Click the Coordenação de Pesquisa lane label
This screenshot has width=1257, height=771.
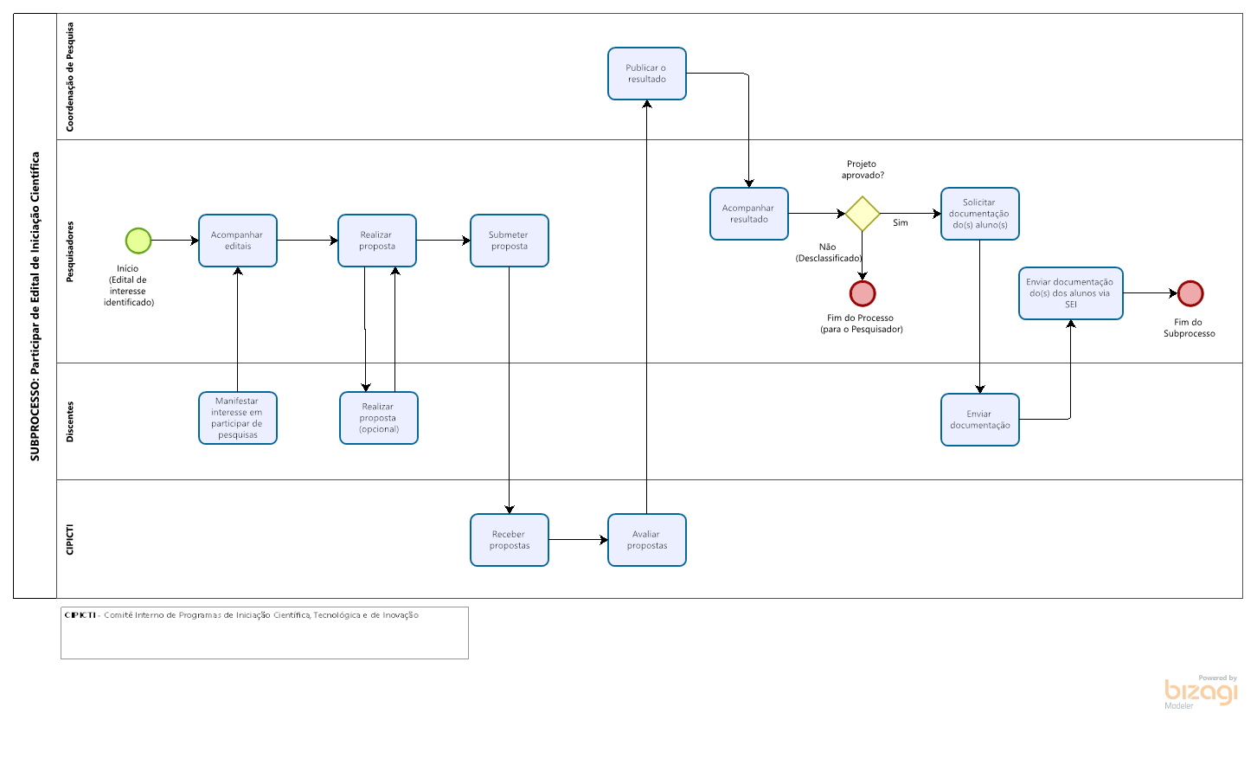70,77
